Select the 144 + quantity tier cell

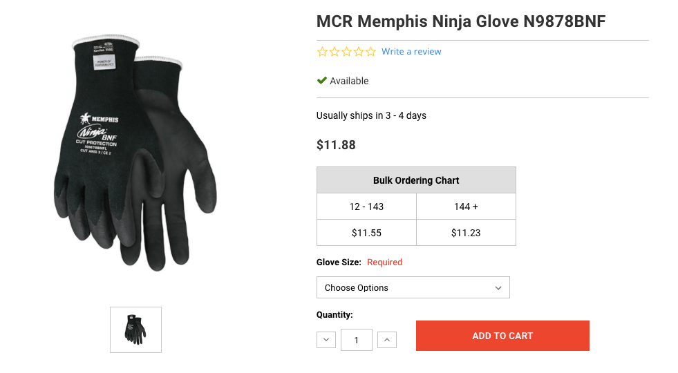(466, 207)
